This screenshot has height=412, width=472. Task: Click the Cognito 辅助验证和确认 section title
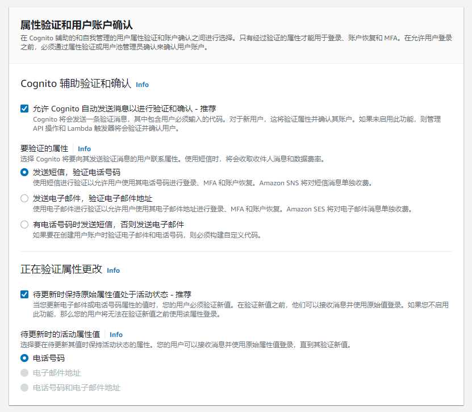coord(76,84)
